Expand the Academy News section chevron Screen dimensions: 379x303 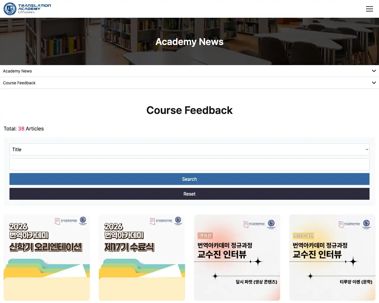[374, 71]
